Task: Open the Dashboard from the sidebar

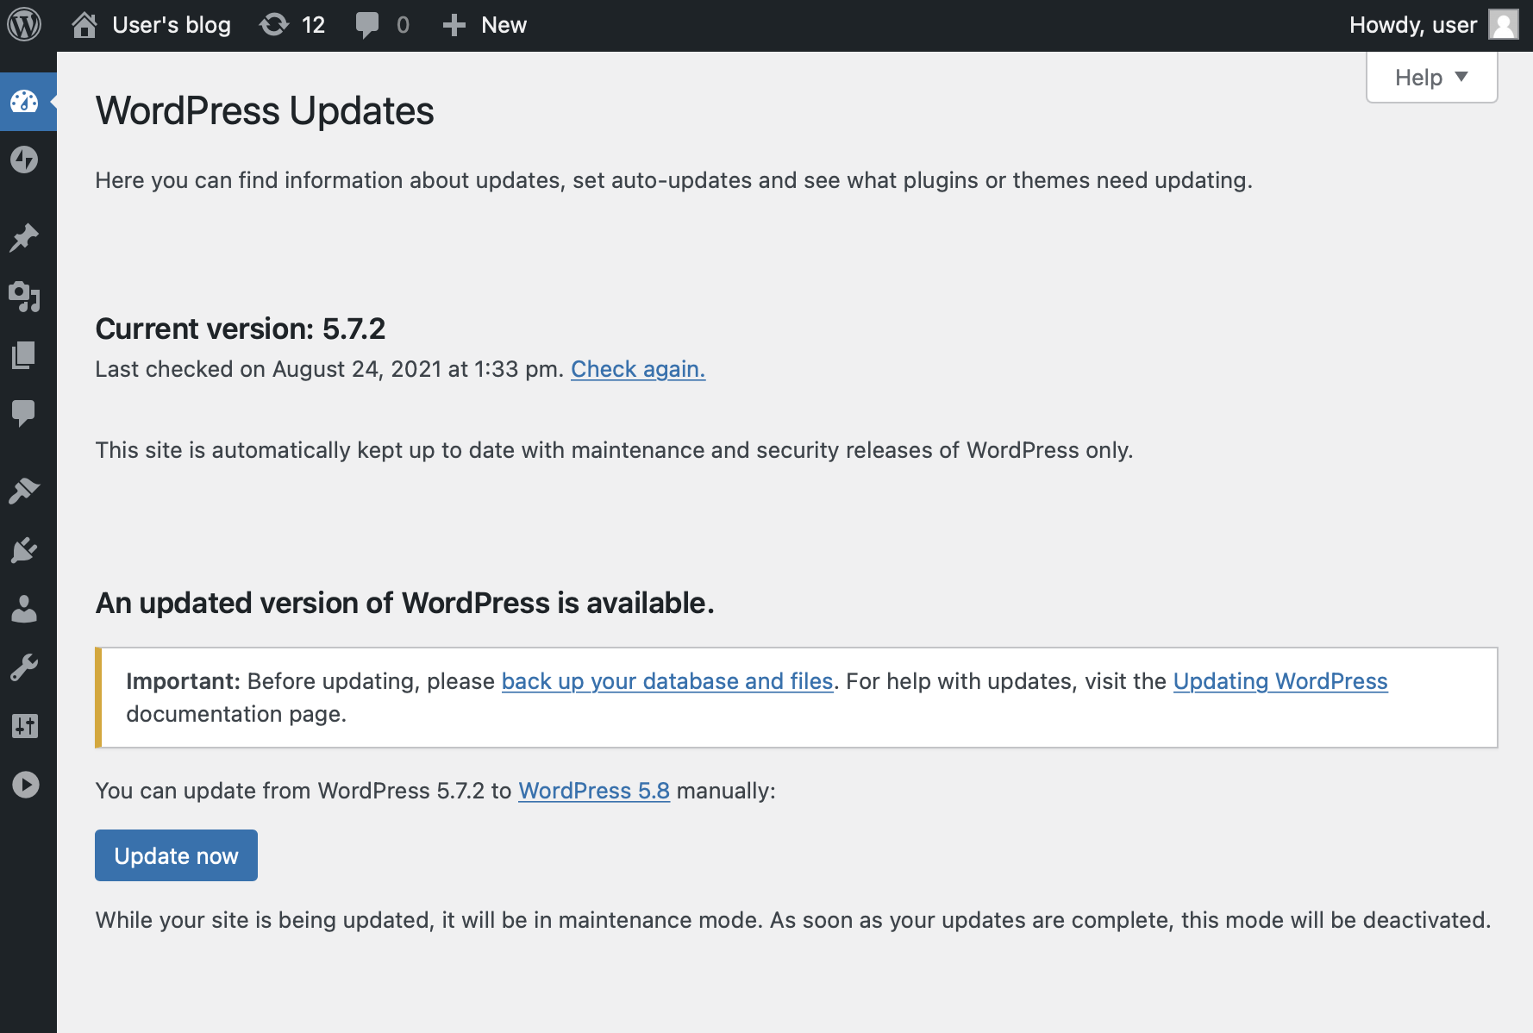Action: (x=26, y=102)
